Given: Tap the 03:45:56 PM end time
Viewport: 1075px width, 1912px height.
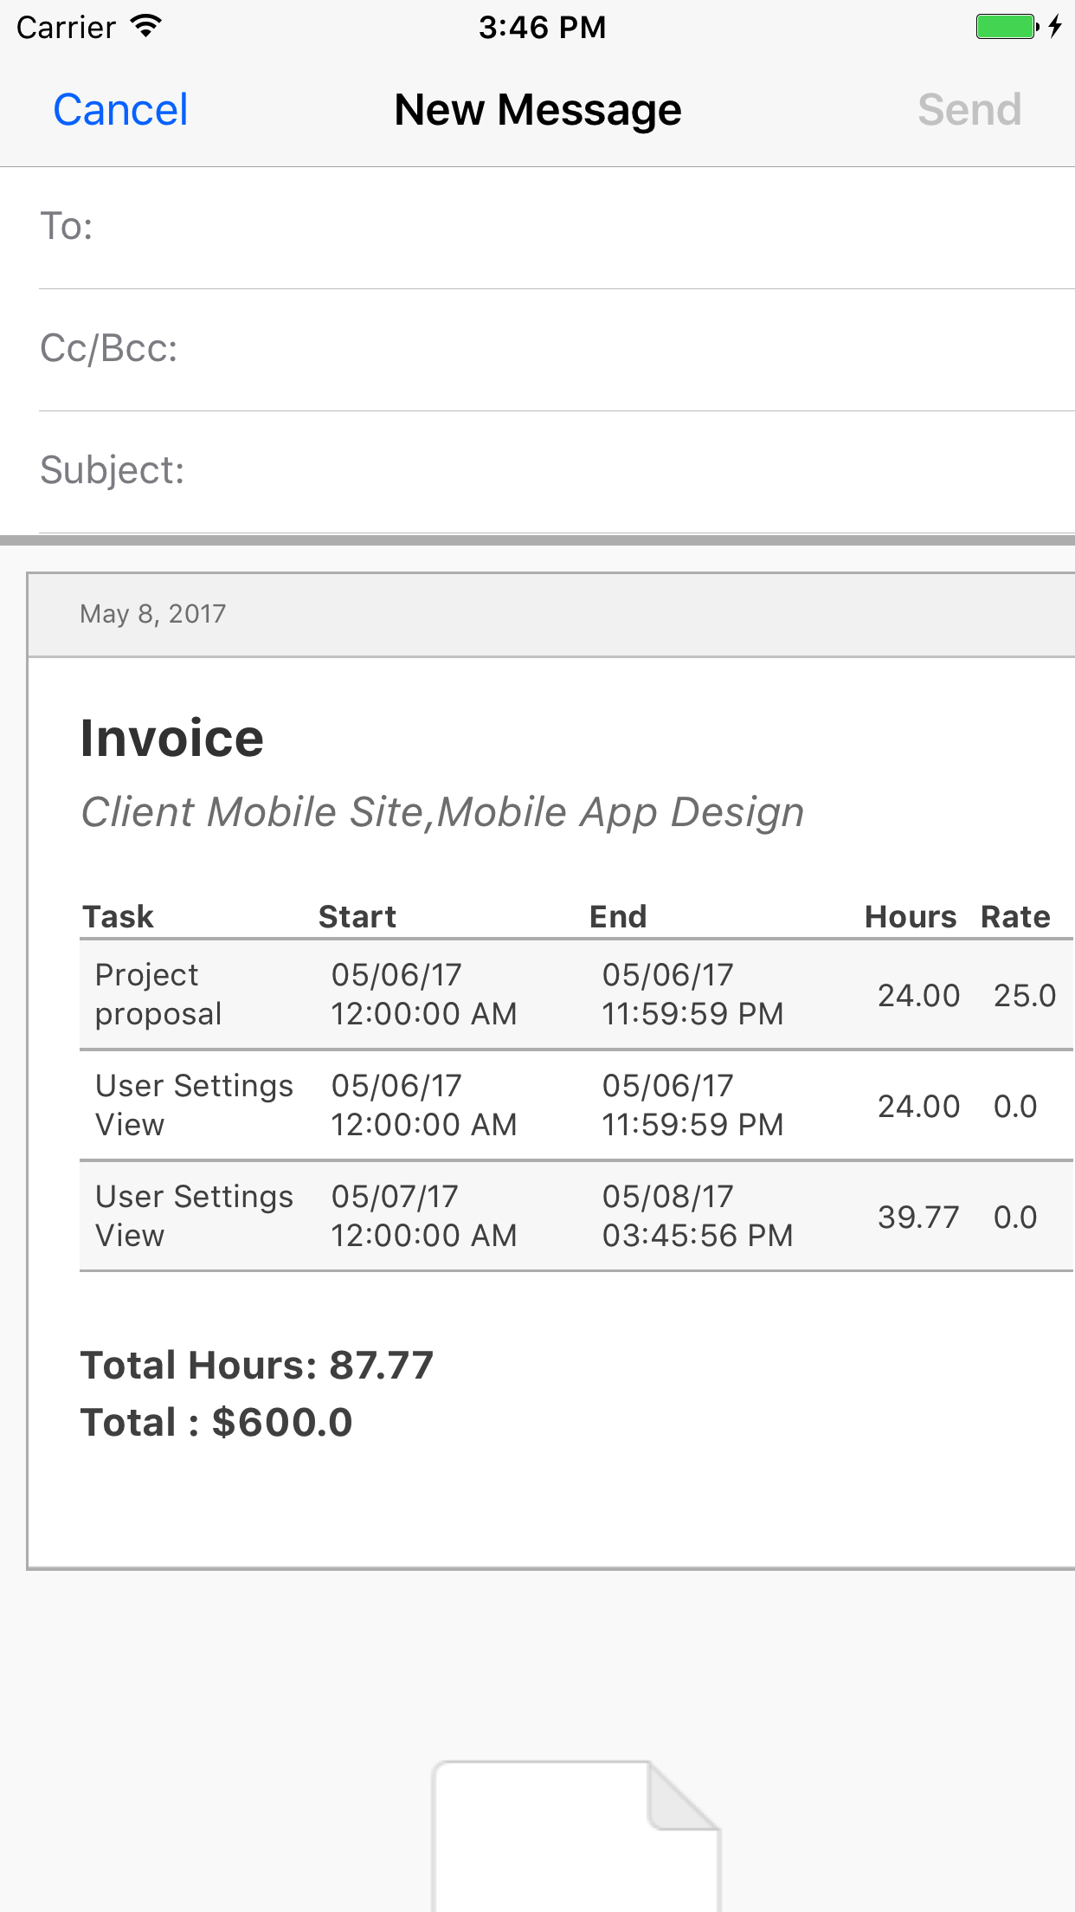Looking at the screenshot, I should (698, 1236).
